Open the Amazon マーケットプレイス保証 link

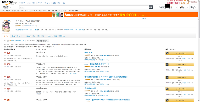[x=74, y=30]
